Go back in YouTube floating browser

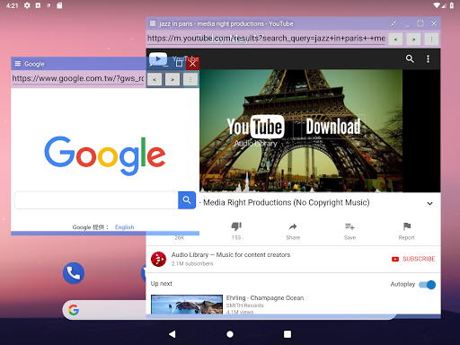(x=395, y=40)
